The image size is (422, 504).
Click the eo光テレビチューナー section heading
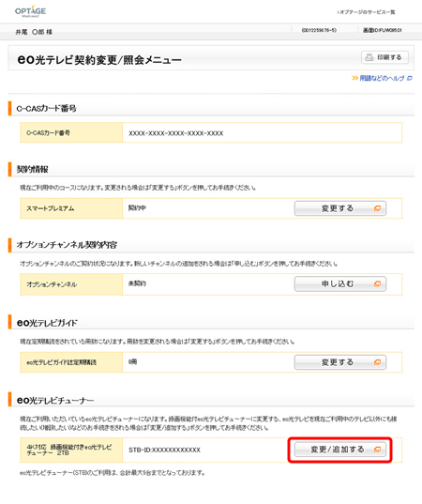tap(55, 400)
